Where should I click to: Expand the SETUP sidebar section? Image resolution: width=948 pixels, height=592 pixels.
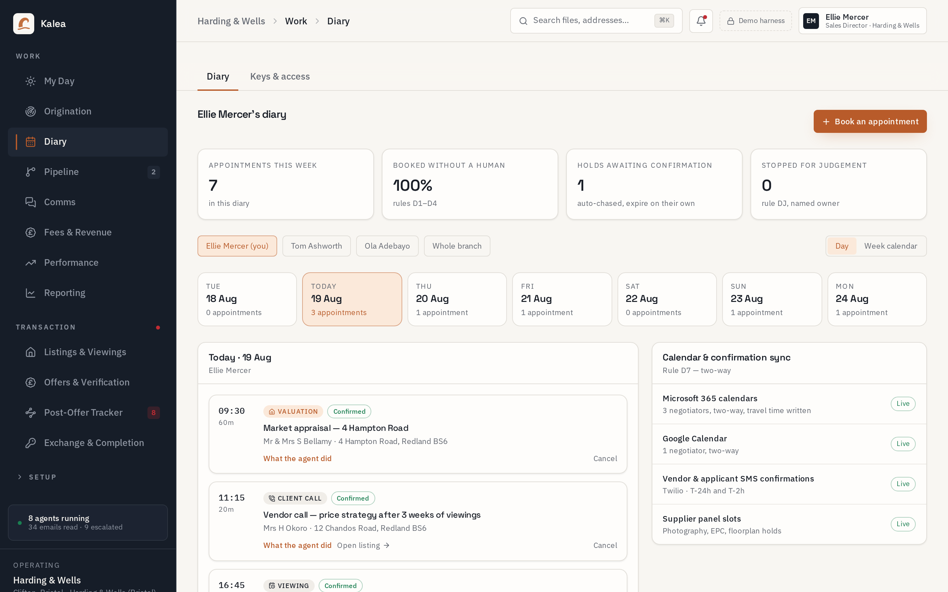point(37,477)
